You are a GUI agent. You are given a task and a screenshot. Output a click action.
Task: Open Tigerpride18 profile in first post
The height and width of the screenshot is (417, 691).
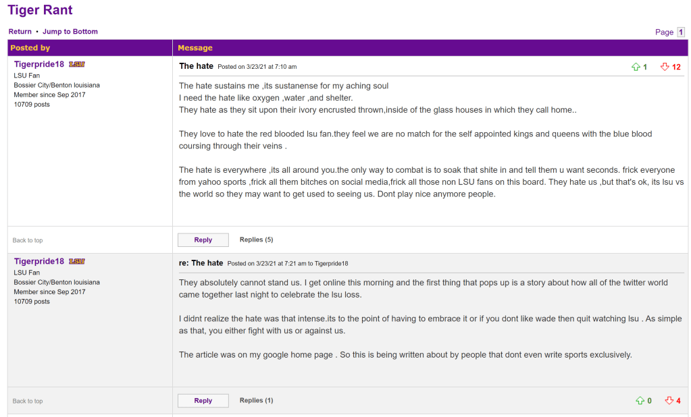pyautogui.click(x=39, y=64)
